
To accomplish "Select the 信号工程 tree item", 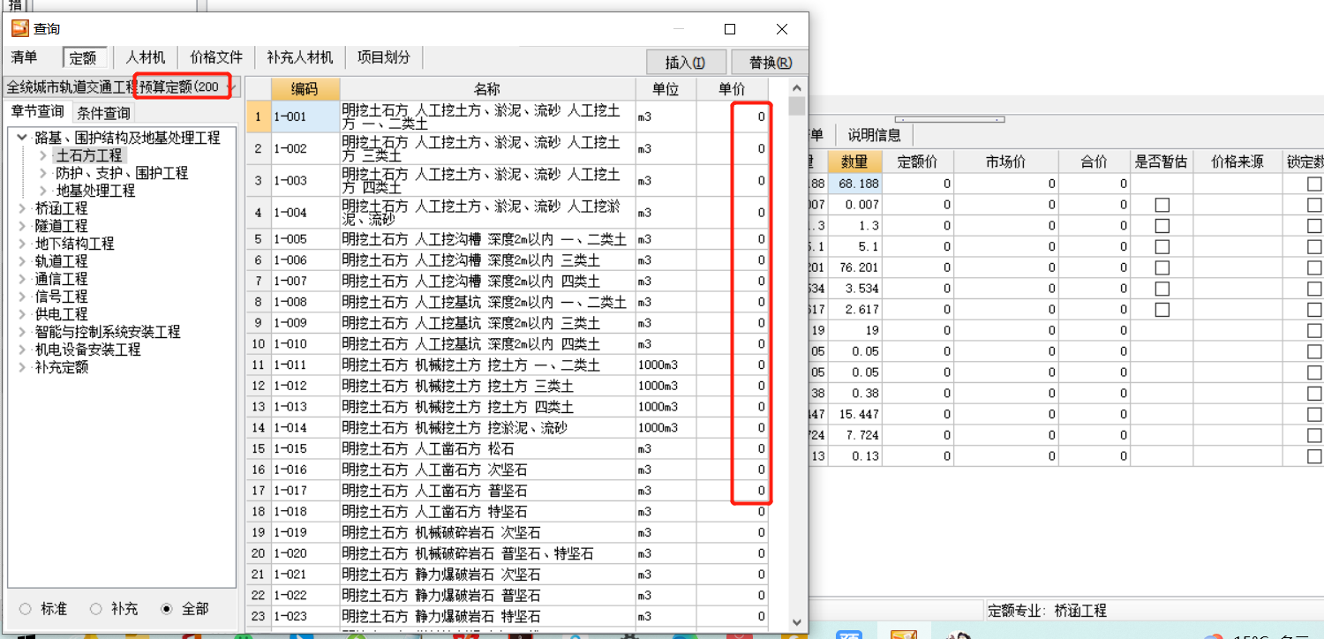I will tap(61, 297).
